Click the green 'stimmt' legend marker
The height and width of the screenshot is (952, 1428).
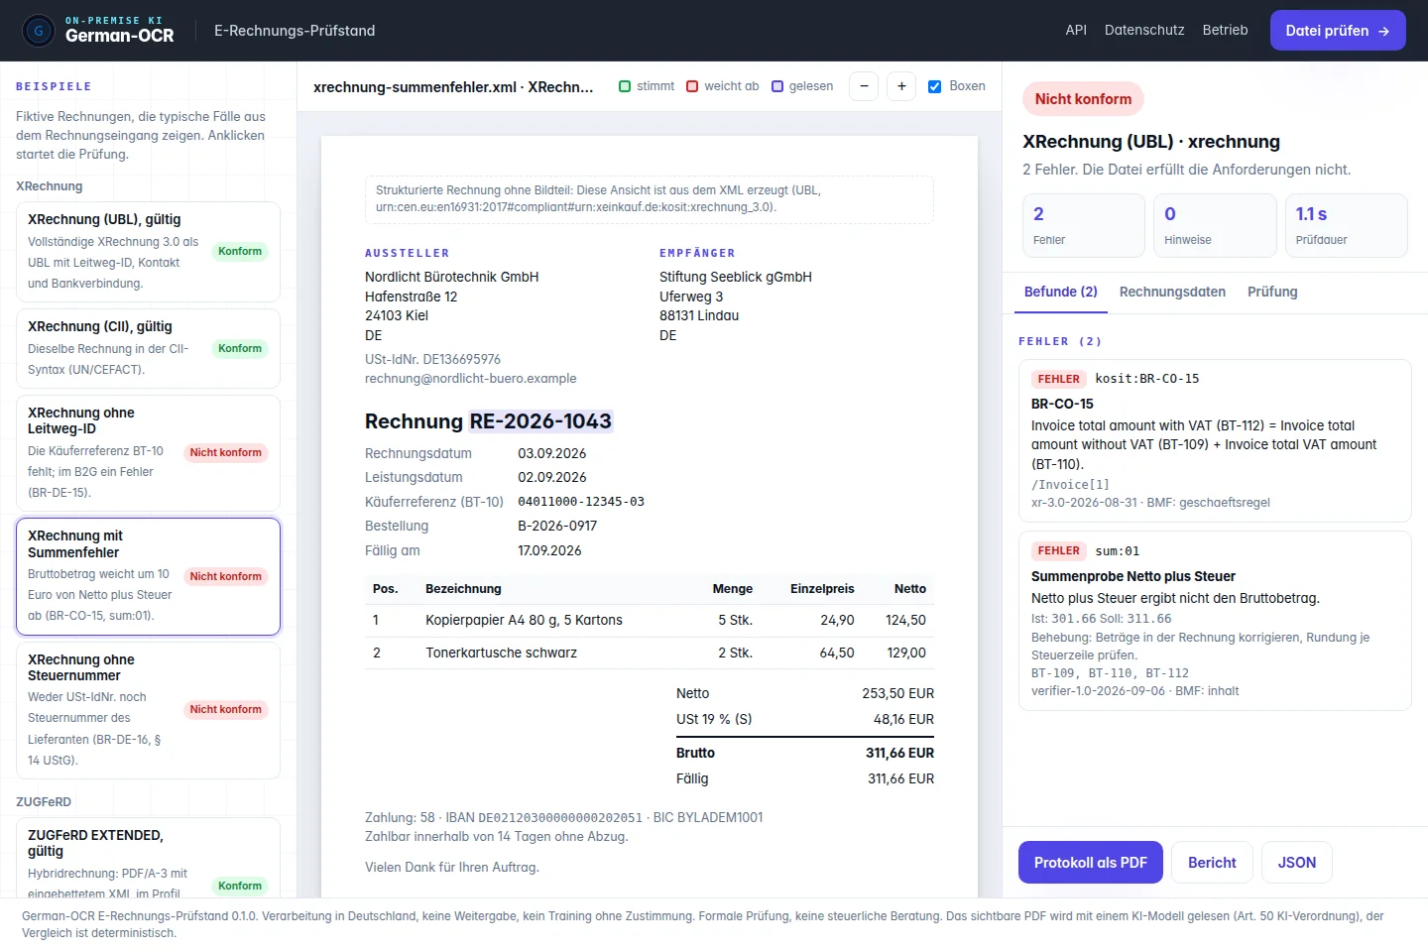(x=625, y=86)
